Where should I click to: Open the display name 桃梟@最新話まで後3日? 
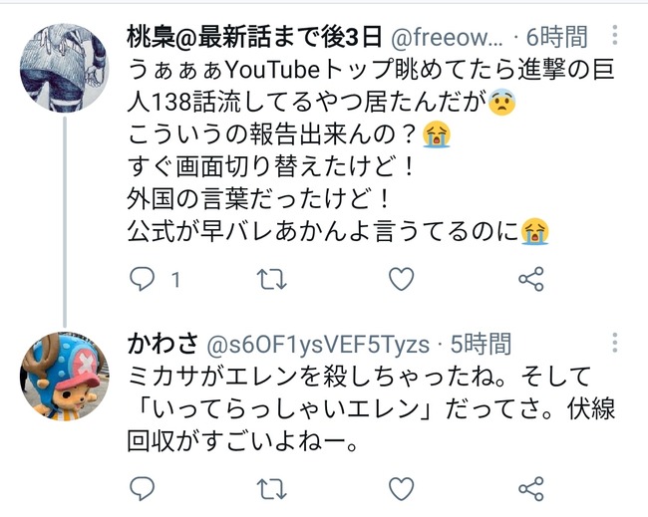click(254, 36)
